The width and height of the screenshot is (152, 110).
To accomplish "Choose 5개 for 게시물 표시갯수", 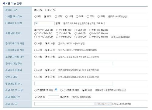I will 36,16.
